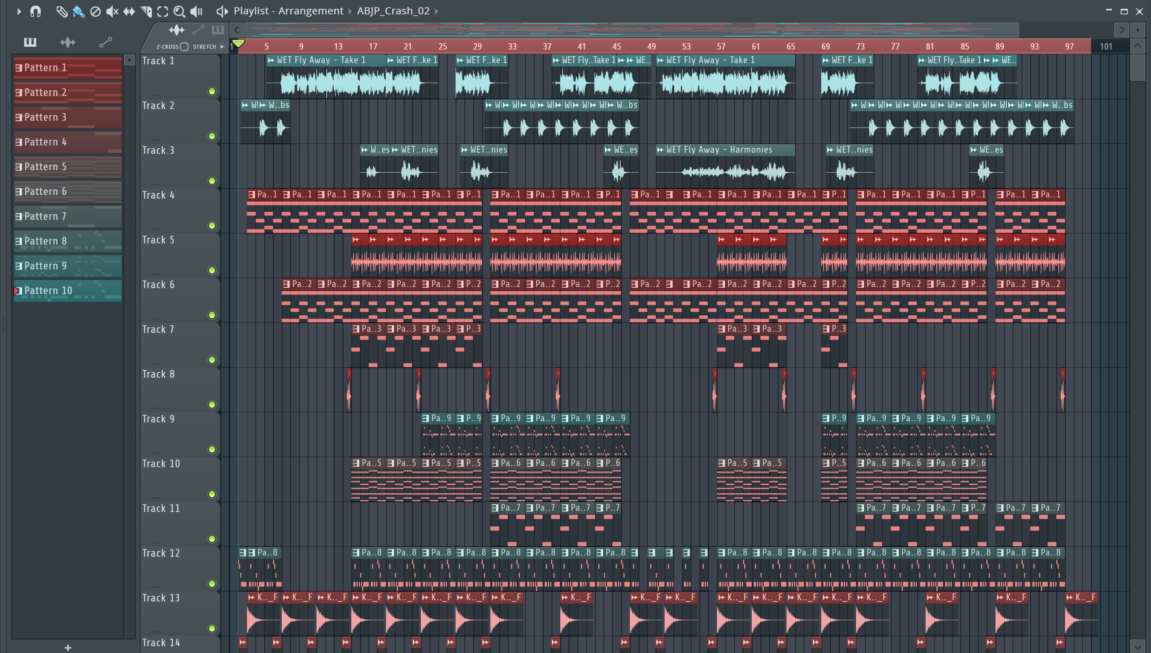Click the Pattern 8 icon in picker
Image resolution: width=1151 pixels, height=653 pixels.
19,241
